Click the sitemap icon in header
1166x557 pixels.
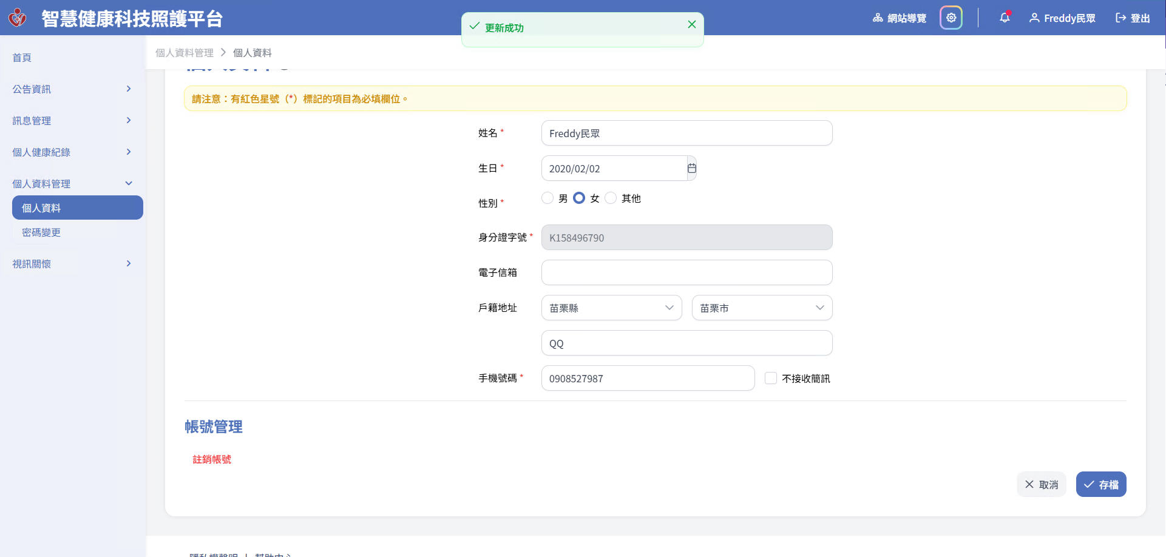tap(878, 18)
